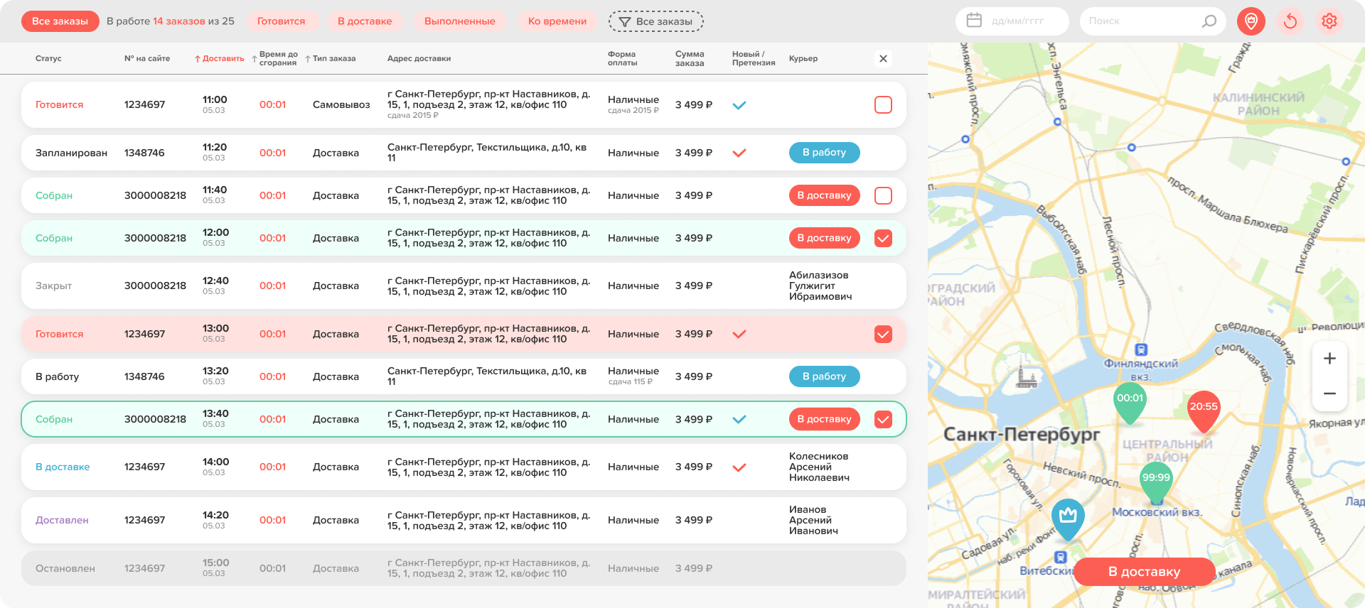Screen dimensions: 1365x608
Task: Zoom in the map with plus
Action: pos(1329,359)
